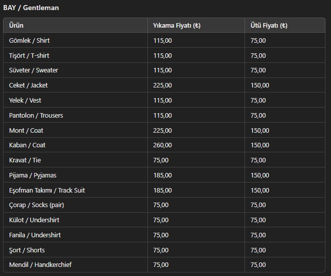Click the Çorap / Socks (pair) item

pyautogui.click(x=36, y=205)
